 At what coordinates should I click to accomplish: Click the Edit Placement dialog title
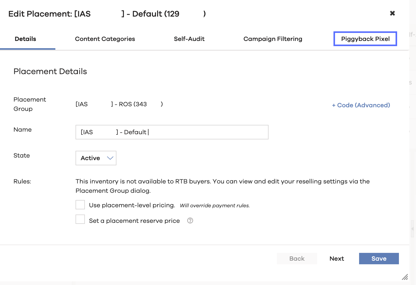pyautogui.click(x=107, y=14)
